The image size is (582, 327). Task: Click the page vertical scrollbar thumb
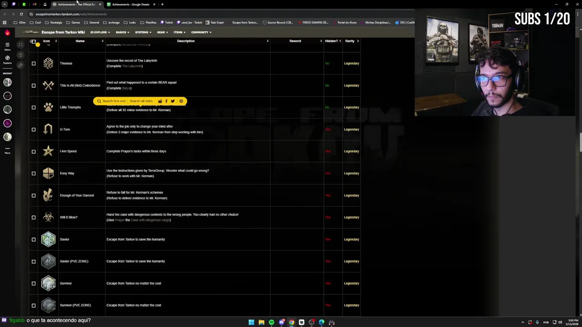(580, 143)
